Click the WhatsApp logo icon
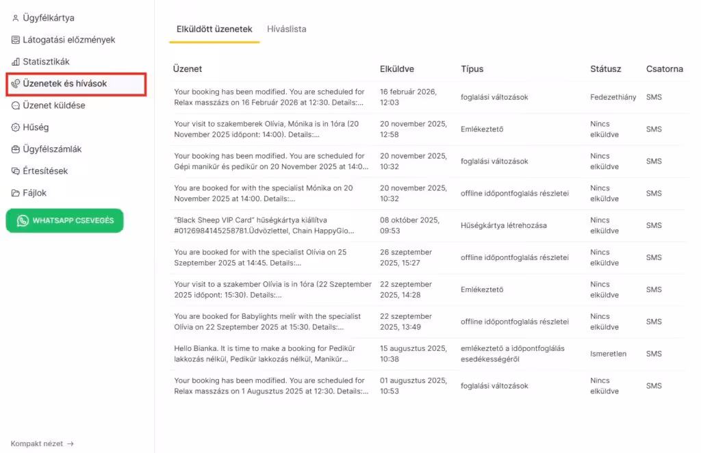 point(23,220)
